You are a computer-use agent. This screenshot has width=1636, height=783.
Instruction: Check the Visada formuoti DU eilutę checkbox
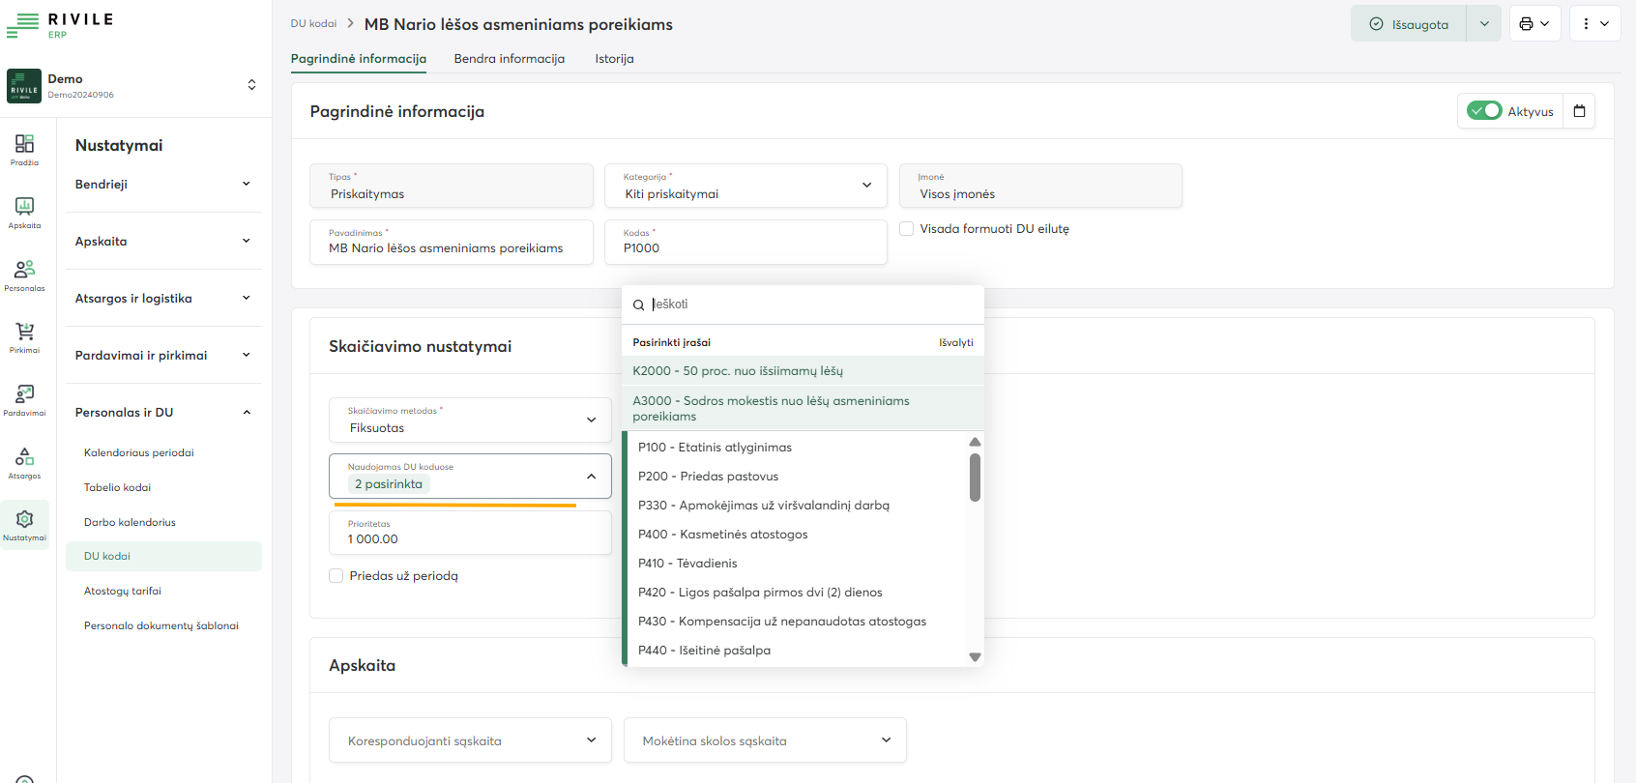(x=907, y=229)
